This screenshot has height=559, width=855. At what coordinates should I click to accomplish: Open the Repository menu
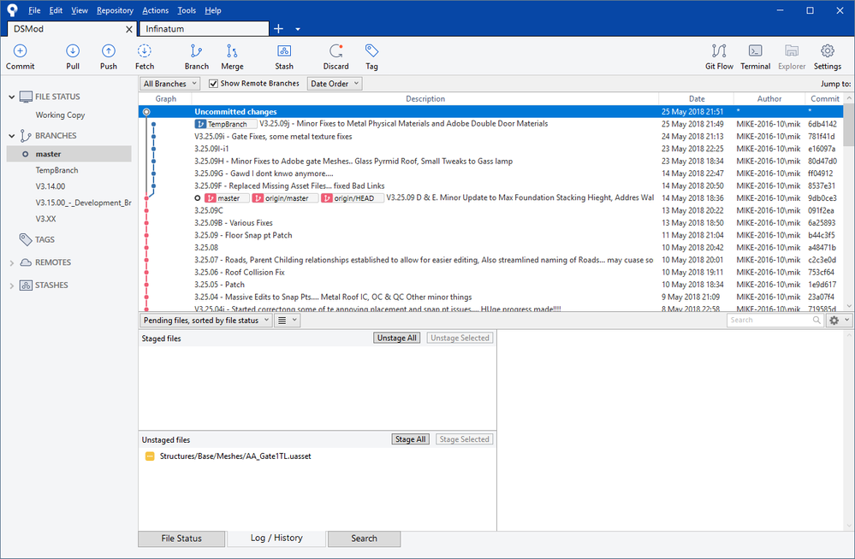tap(115, 10)
